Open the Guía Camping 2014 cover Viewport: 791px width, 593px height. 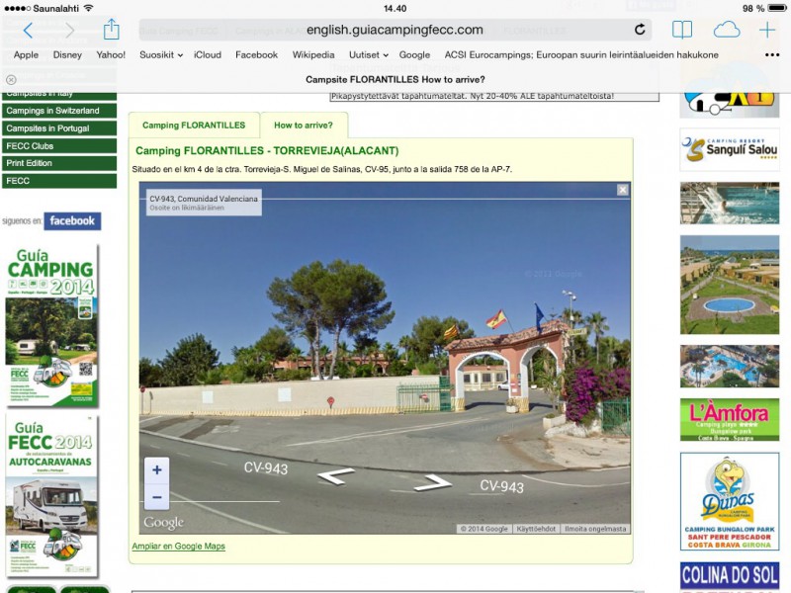[x=51, y=325]
